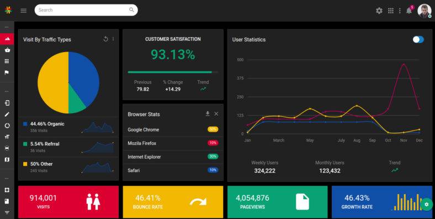The height and width of the screenshot is (219, 435).
Task: Open the user profile avatar
Action: tap(424, 11)
